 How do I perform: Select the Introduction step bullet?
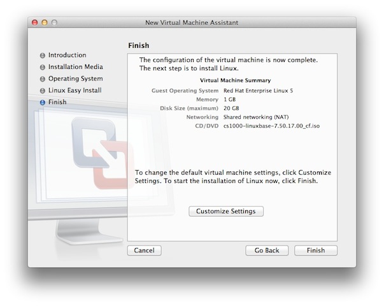pyautogui.click(x=43, y=55)
